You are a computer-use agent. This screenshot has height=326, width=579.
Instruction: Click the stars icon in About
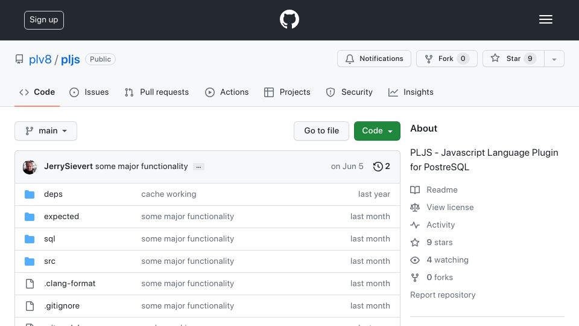(415, 243)
